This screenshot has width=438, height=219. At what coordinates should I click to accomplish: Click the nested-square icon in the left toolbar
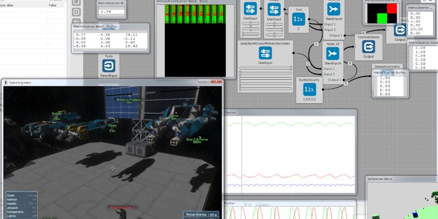click(x=77, y=12)
